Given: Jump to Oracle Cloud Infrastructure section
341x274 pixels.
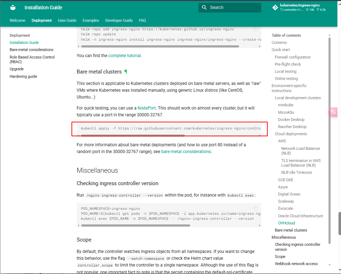Looking at the screenshot, I should (x=300, y=216).
